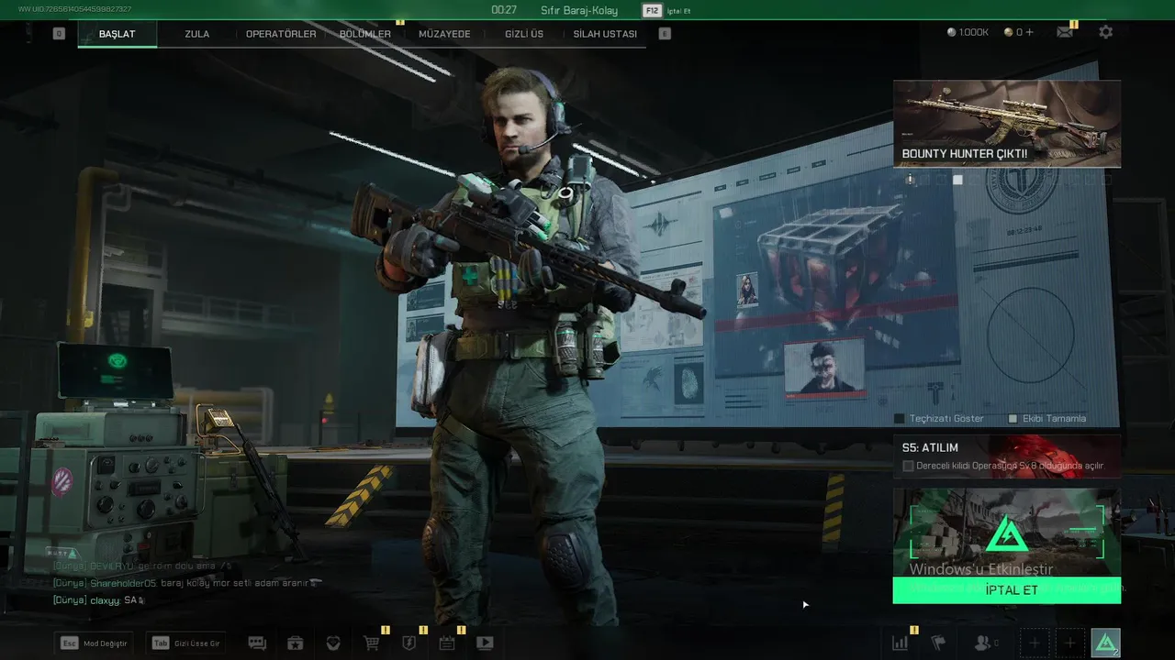
Task: Select the highlighted banner carousel indicator square
Action: pyautogui.click(x=957, y=180)
